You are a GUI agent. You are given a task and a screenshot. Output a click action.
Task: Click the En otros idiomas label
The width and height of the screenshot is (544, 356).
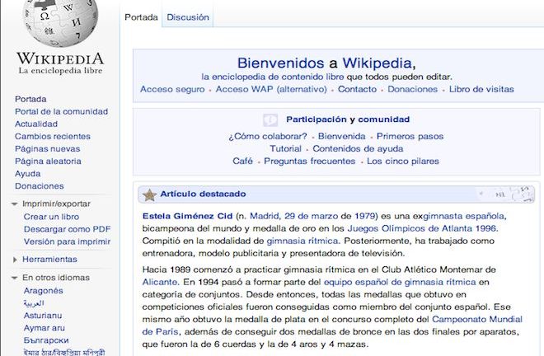pos(56,278)
